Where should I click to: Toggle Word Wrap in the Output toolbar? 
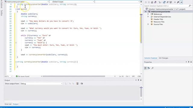pos(82,84)
